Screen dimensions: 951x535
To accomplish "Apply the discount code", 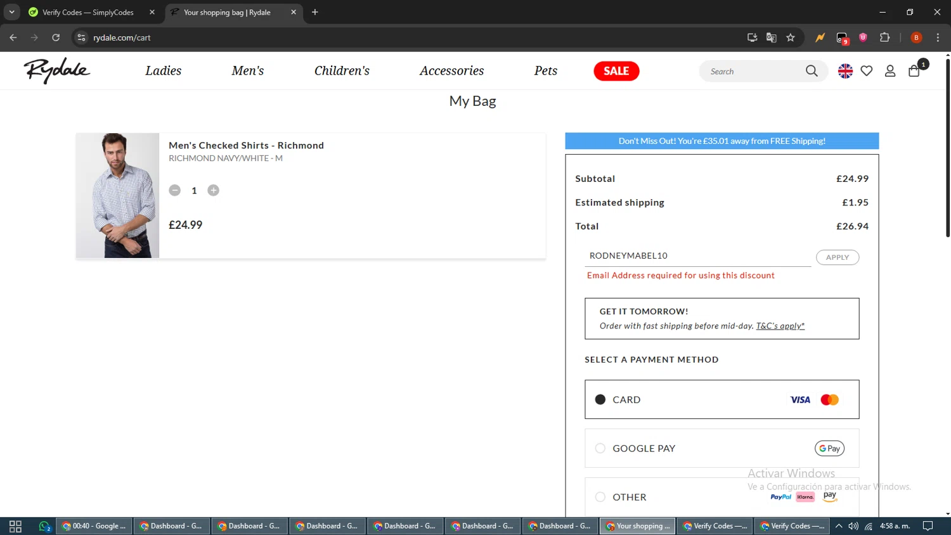I will [838, 257].
